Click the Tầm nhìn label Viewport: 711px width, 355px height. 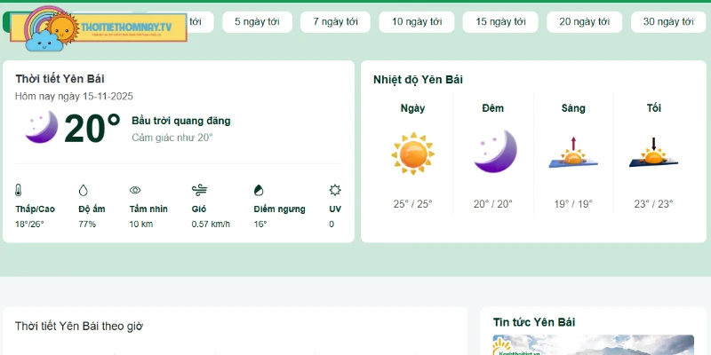[148, 209]
